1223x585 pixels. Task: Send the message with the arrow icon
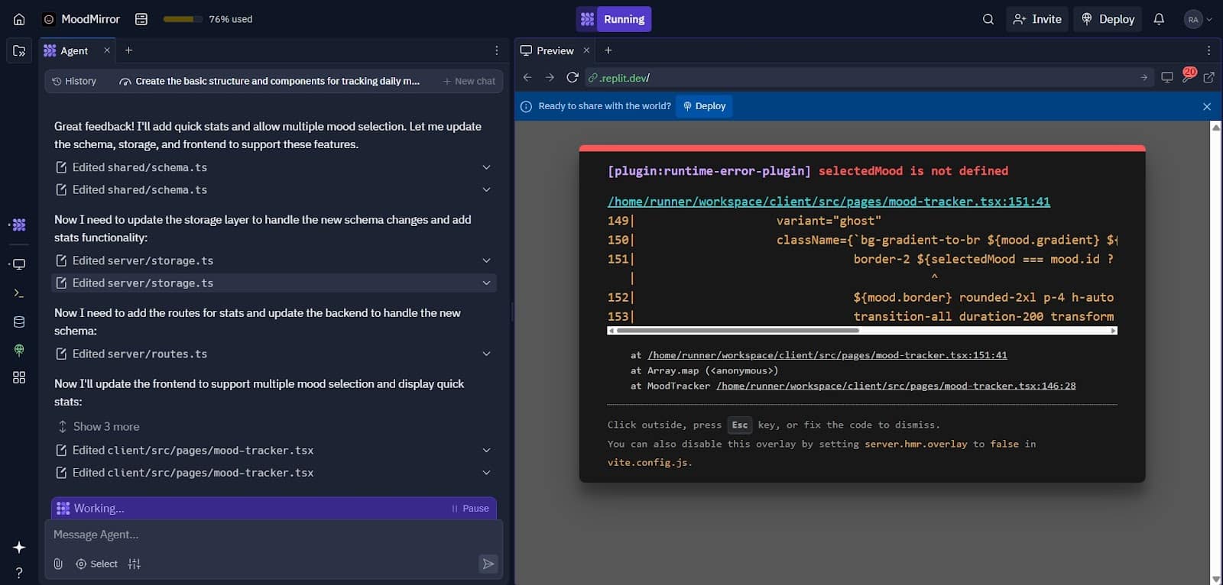(488, 564)
